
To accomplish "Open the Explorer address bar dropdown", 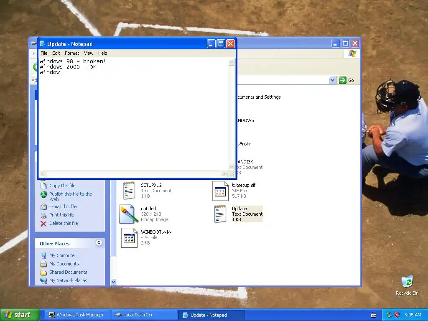I will point(332,80).
